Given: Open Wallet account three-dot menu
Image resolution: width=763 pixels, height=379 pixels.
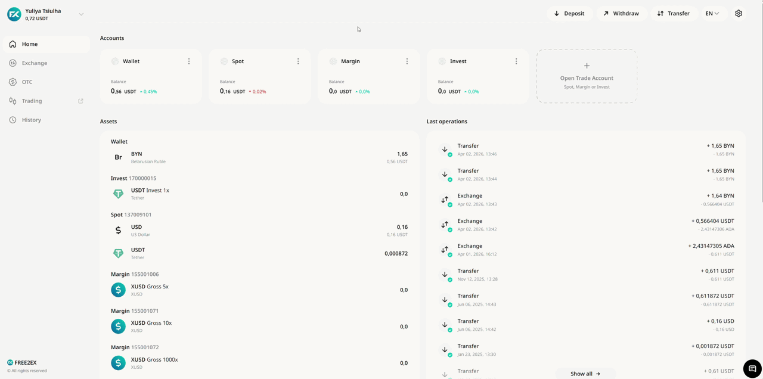Looking at the screenshot, I should (189, 61).
